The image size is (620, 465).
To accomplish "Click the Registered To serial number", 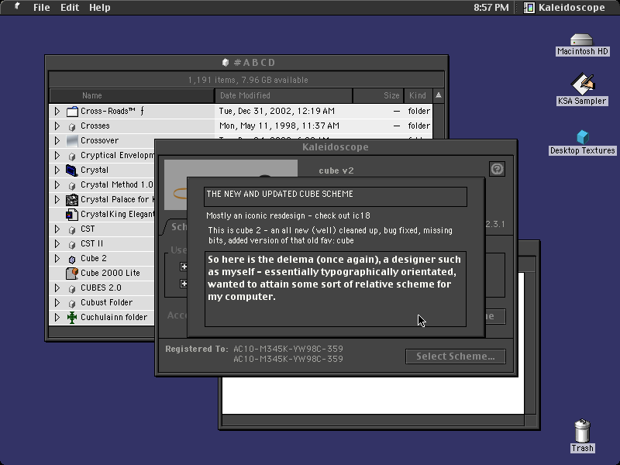I will coord(288,354).
